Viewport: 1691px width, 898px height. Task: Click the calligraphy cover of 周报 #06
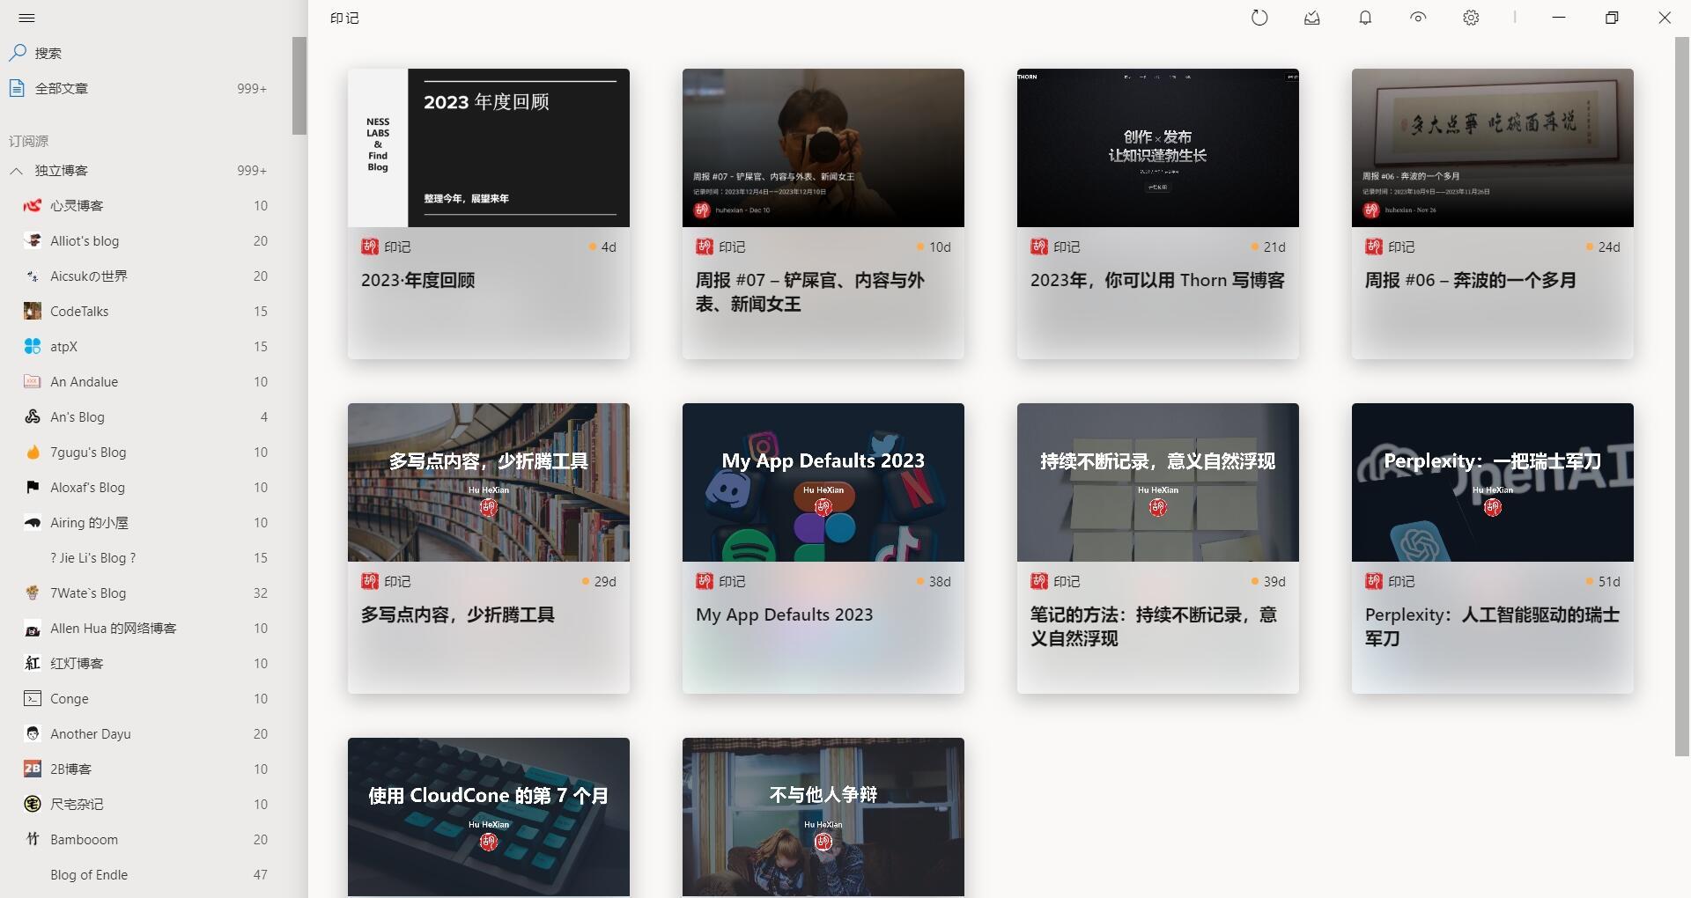[1493, 148]
